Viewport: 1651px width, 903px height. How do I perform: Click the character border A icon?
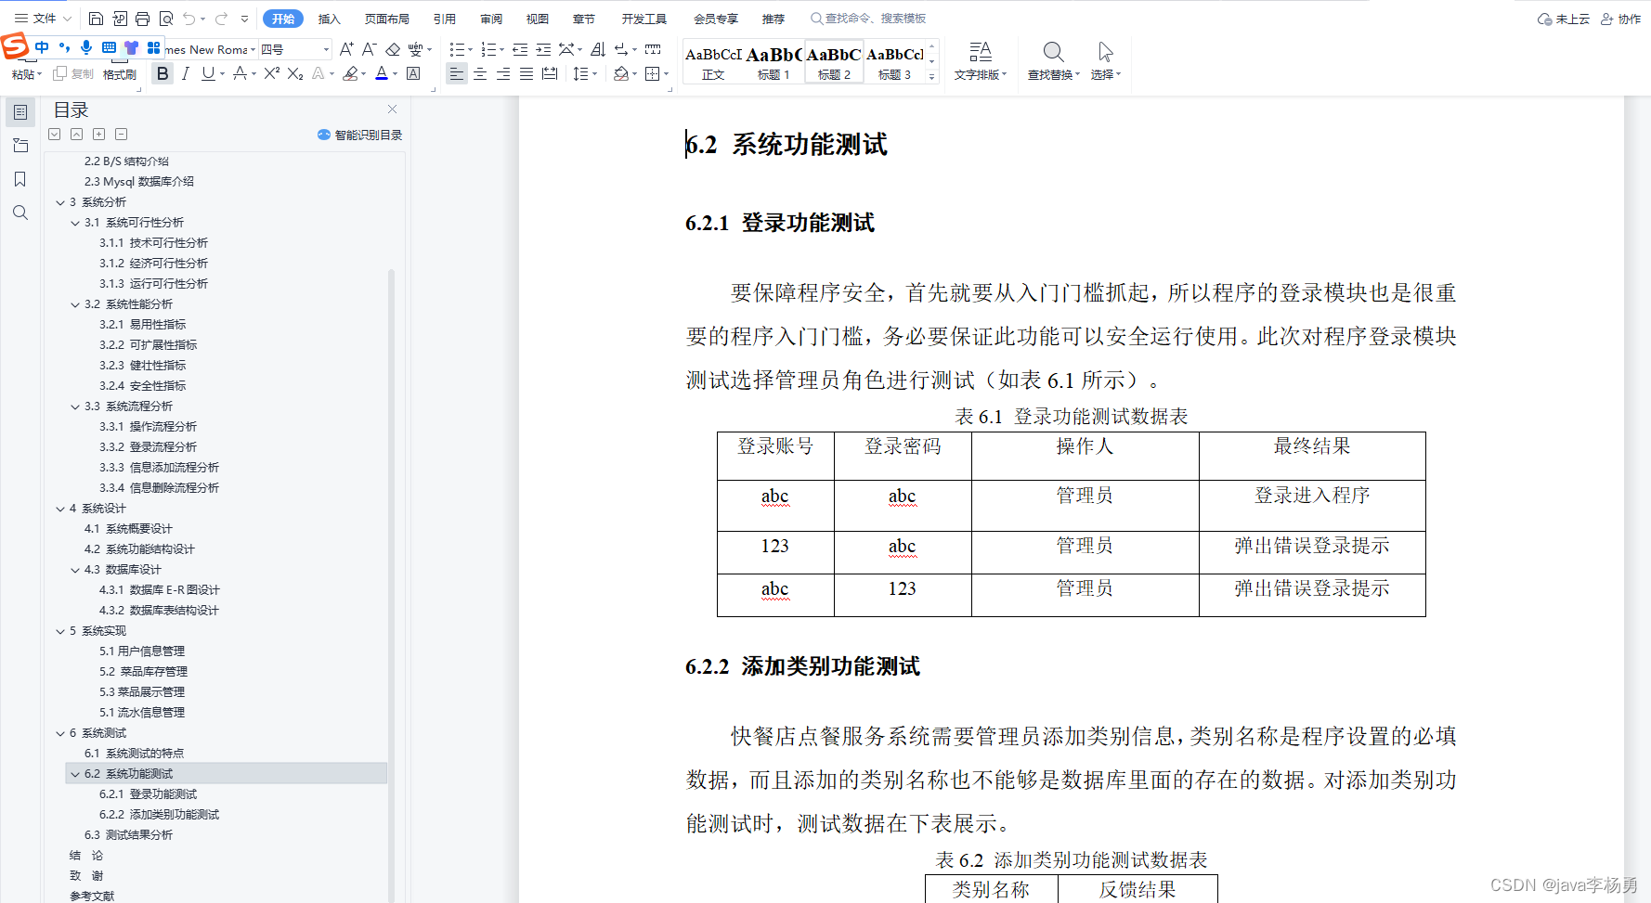pyautogui.click(x=414, y=73)
